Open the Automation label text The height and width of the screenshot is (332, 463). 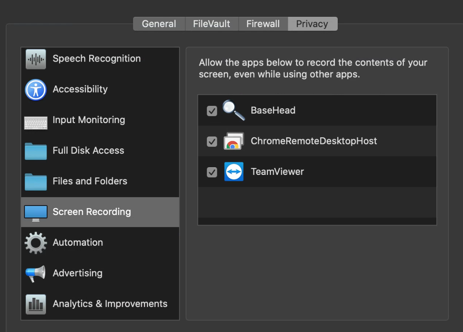[78, 243]
